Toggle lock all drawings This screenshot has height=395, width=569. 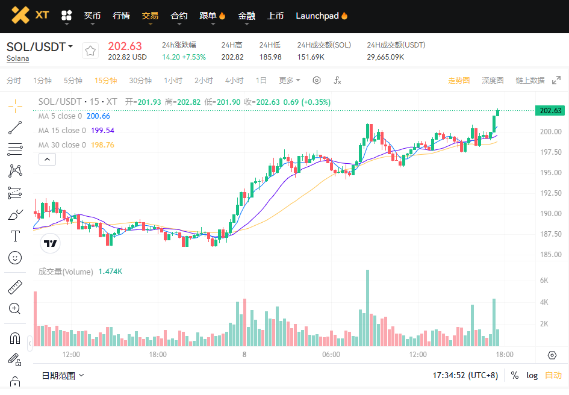(15, 381)
